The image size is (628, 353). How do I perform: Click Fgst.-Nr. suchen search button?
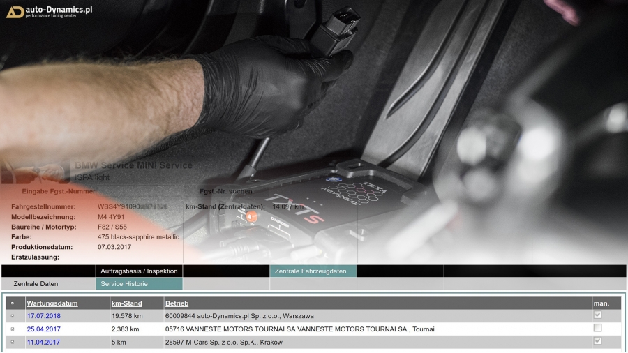(x=226, y=191)
